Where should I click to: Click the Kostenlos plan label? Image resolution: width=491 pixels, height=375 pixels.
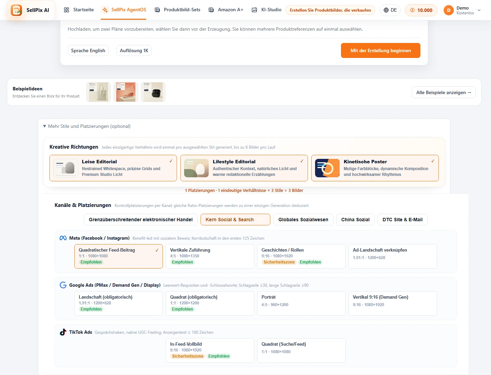[465, 13]
